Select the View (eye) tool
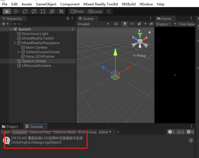 click(x=7, y=11)
